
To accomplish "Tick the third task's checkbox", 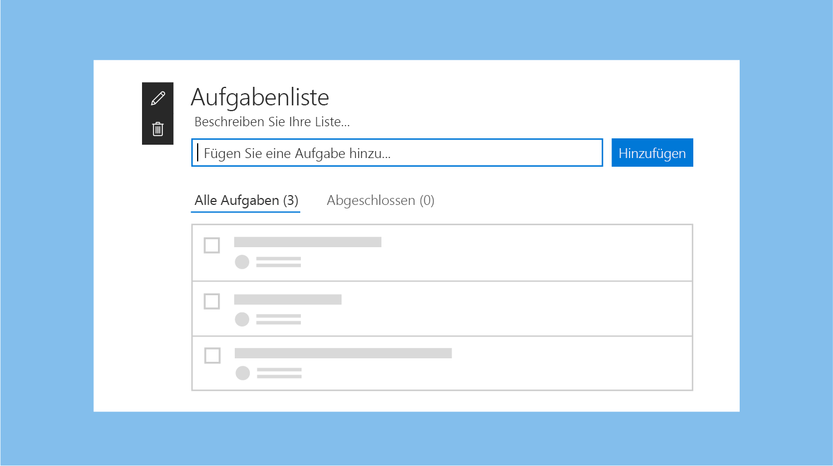I will coord(212,356).
